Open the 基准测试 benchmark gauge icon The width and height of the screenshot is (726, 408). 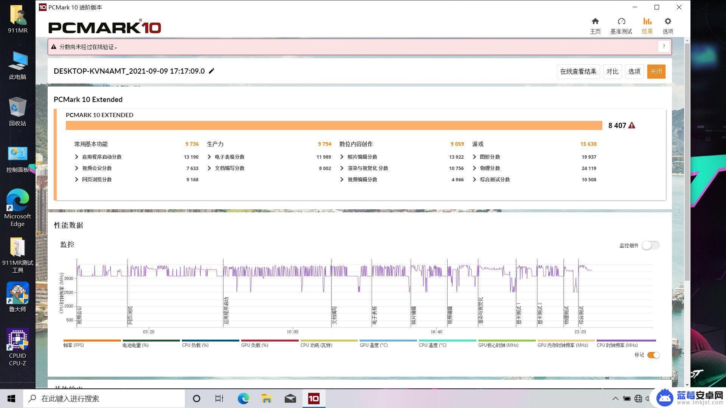tap(621, 26)
